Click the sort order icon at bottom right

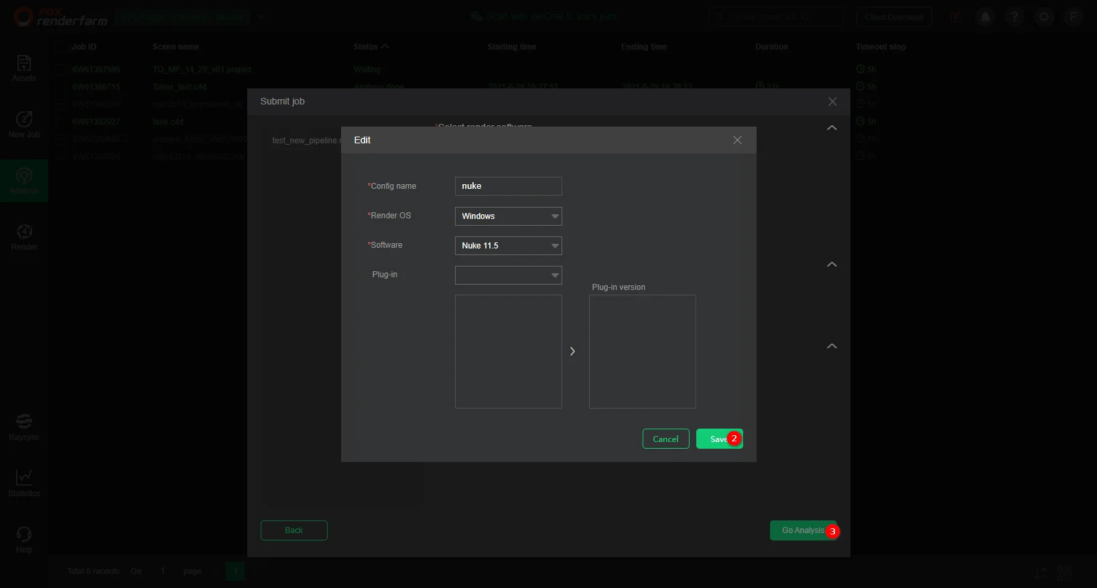pos(1041,573)
